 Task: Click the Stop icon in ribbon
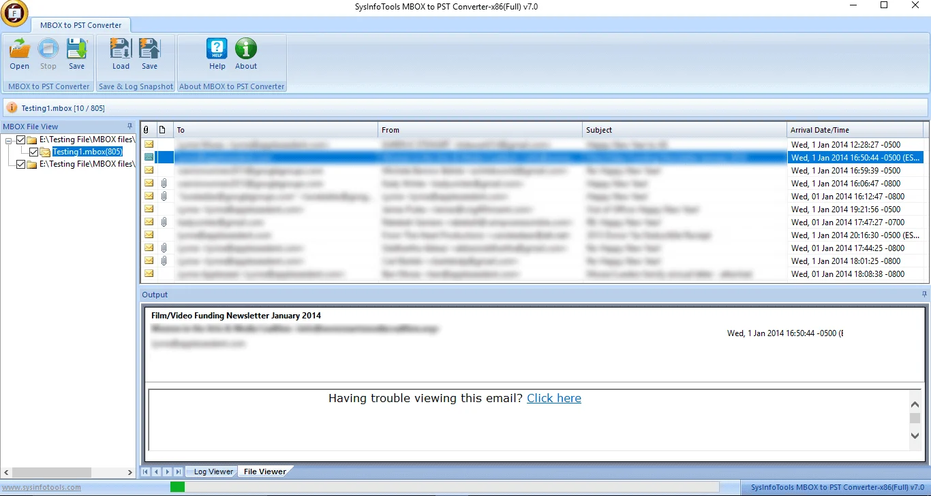point(48,49)
